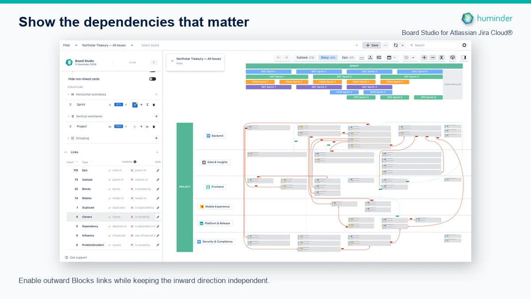Edit the Epic link style pencil

158,171
